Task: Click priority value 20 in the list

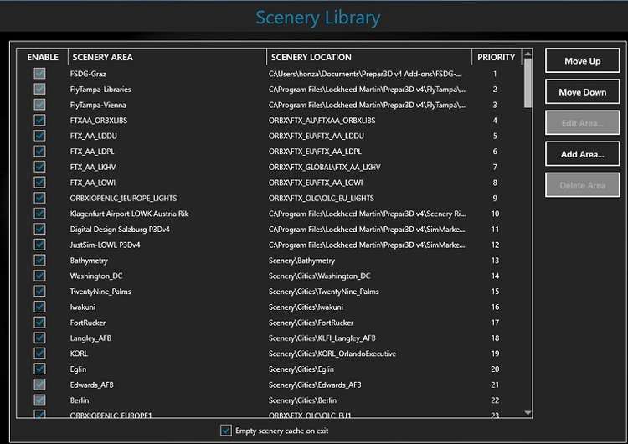Action: [495, 369]
